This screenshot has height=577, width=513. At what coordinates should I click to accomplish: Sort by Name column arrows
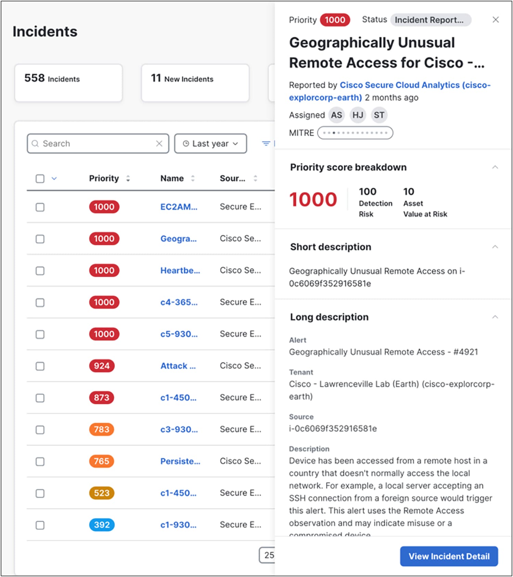[x=193, y=178]
